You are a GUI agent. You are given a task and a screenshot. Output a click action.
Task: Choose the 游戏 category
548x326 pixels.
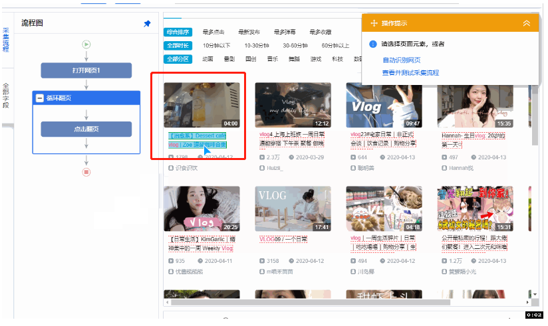[316, 59]
